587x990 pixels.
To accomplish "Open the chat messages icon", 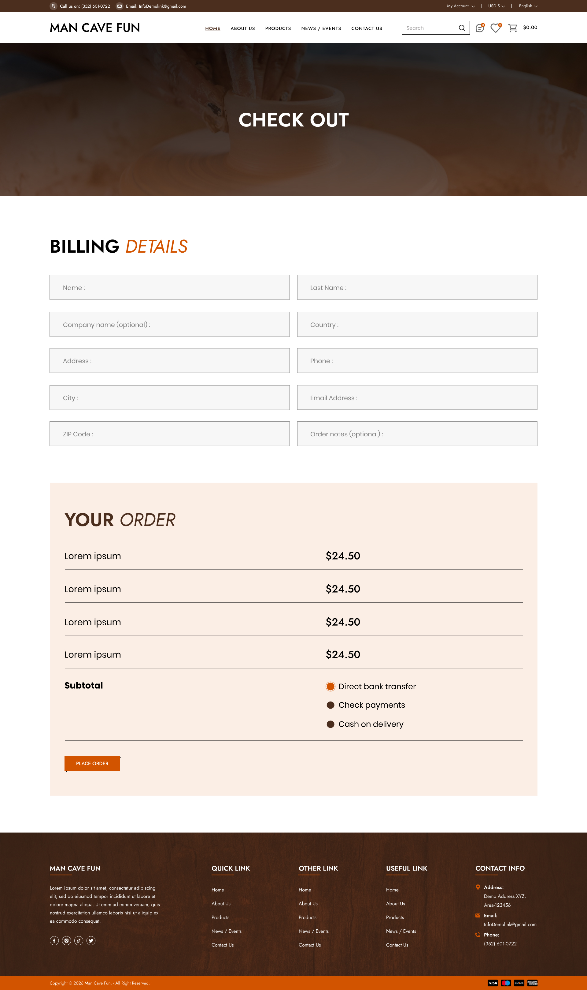I will click(x=479, y=28).
